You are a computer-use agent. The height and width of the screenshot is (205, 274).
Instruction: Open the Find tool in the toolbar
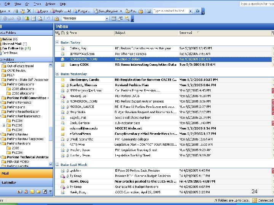(x=131, y=11)
